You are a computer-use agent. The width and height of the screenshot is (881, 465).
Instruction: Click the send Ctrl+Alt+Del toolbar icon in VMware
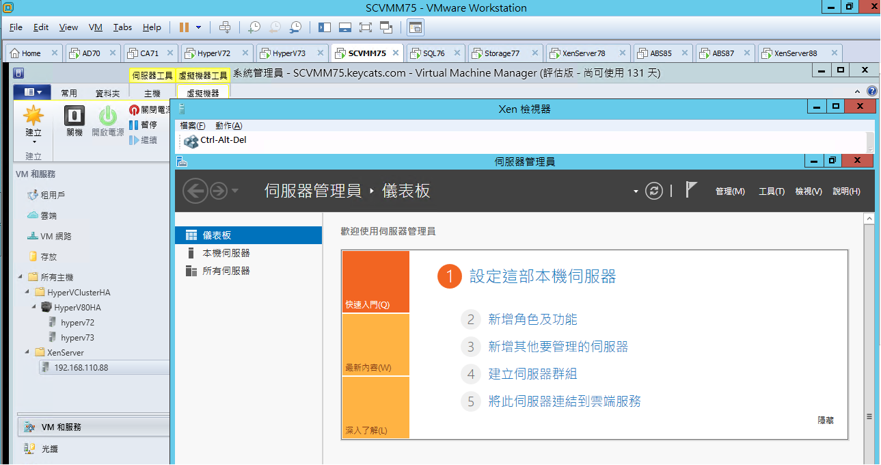225,27
